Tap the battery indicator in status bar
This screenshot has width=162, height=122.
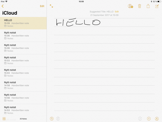159,2
